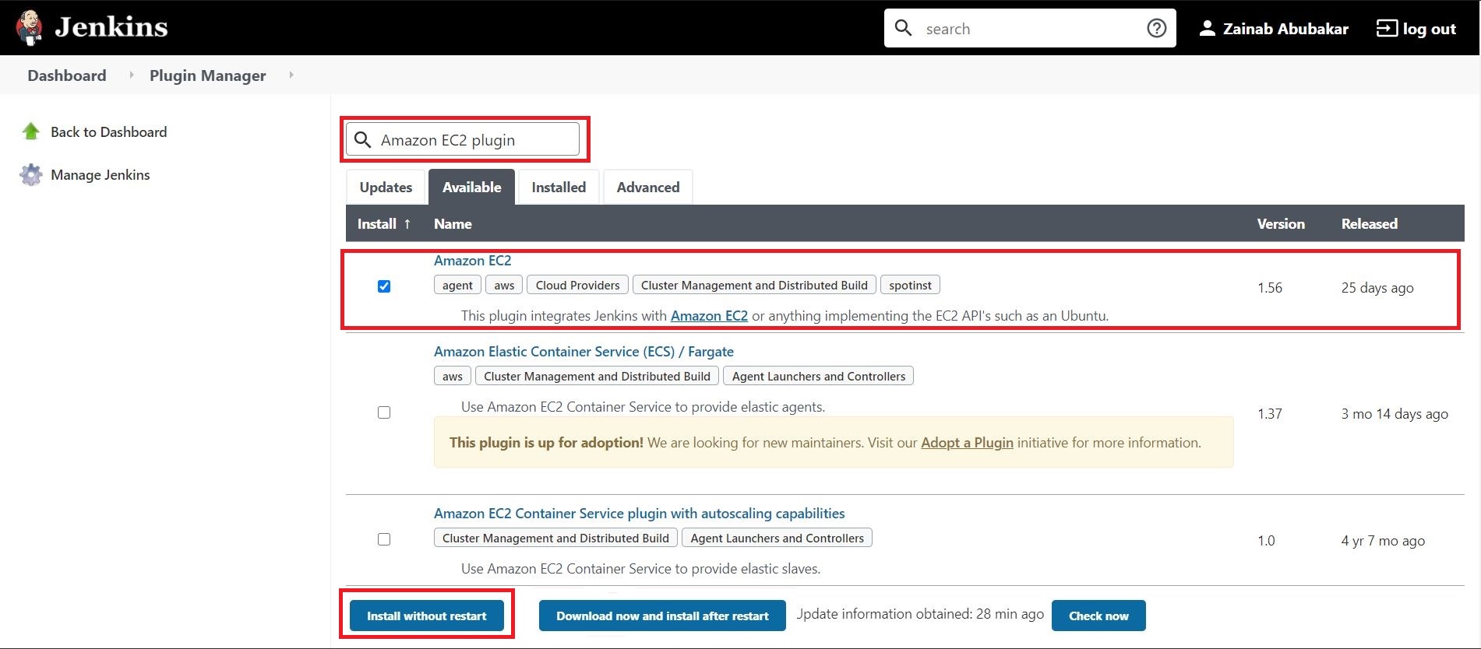This screenshot has width=1481, height=649.
Task: Click the agent tag under Amazon EC2
Action: click(x=457, y=285)
